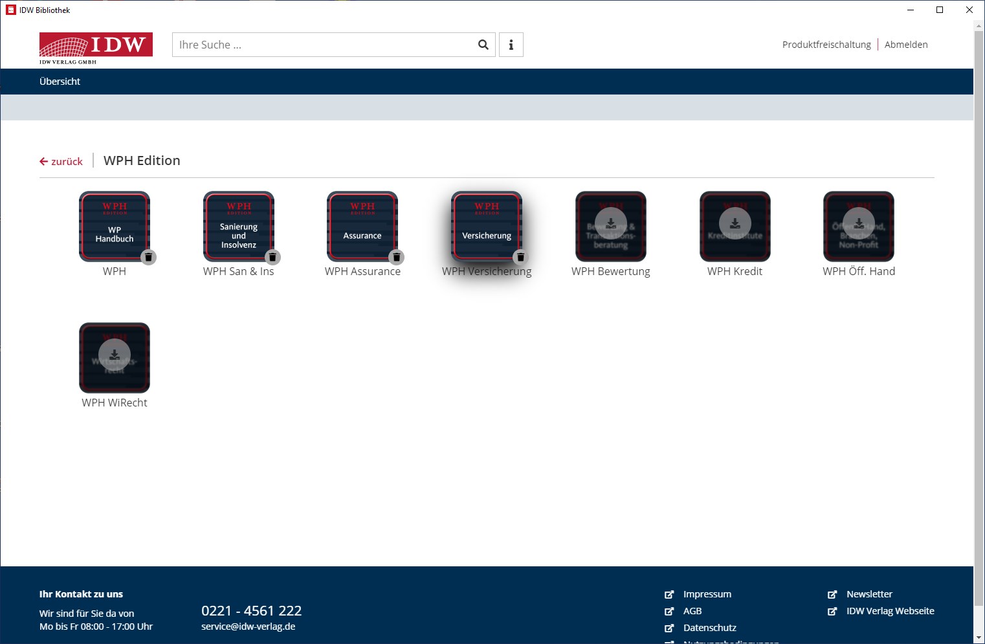The height and width of the screenshot is (644, 985).
Task: Open the Assurance book cover
Action: pyautogui.click(x=362, y=227)
